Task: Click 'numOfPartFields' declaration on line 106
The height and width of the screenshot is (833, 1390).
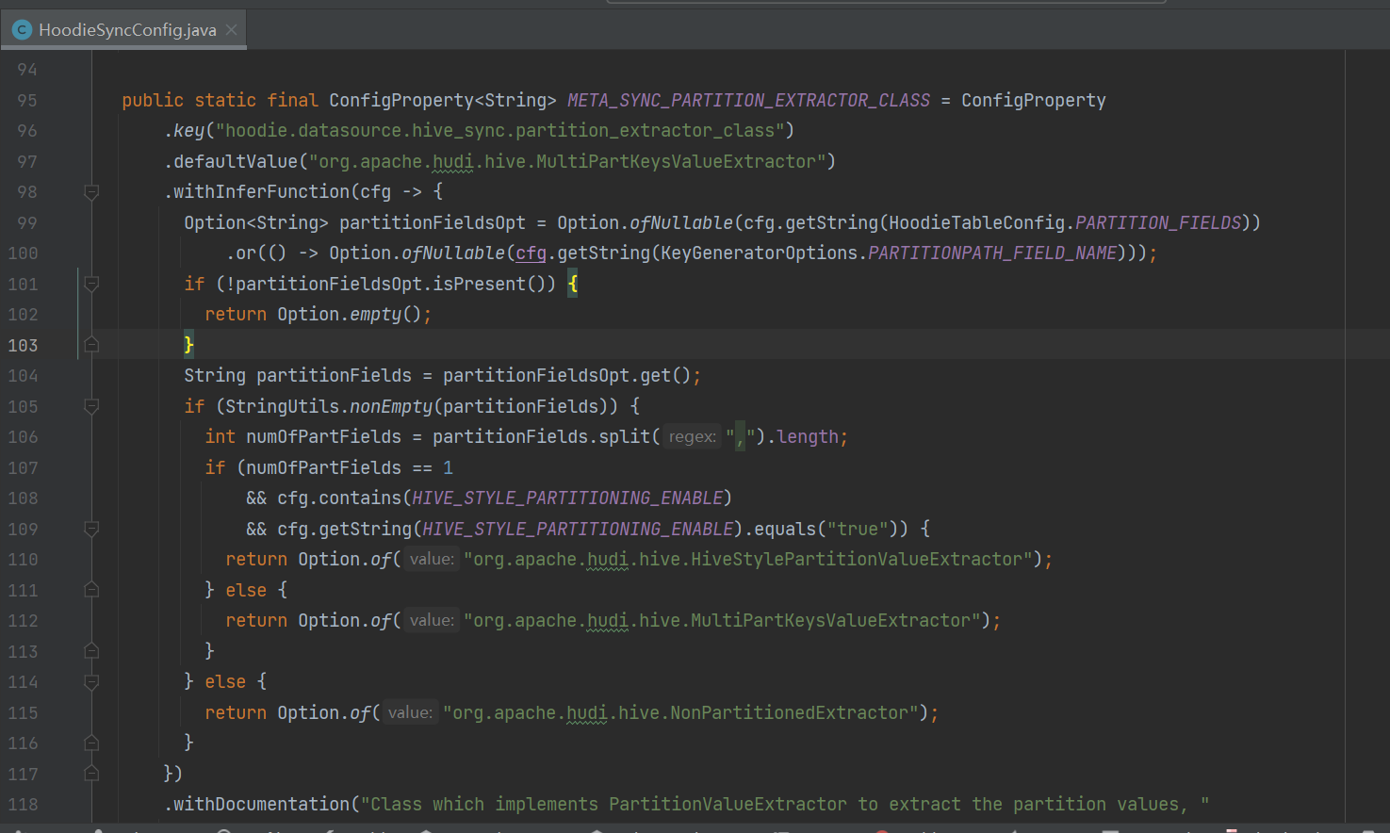Action: (x=323, y=436)
